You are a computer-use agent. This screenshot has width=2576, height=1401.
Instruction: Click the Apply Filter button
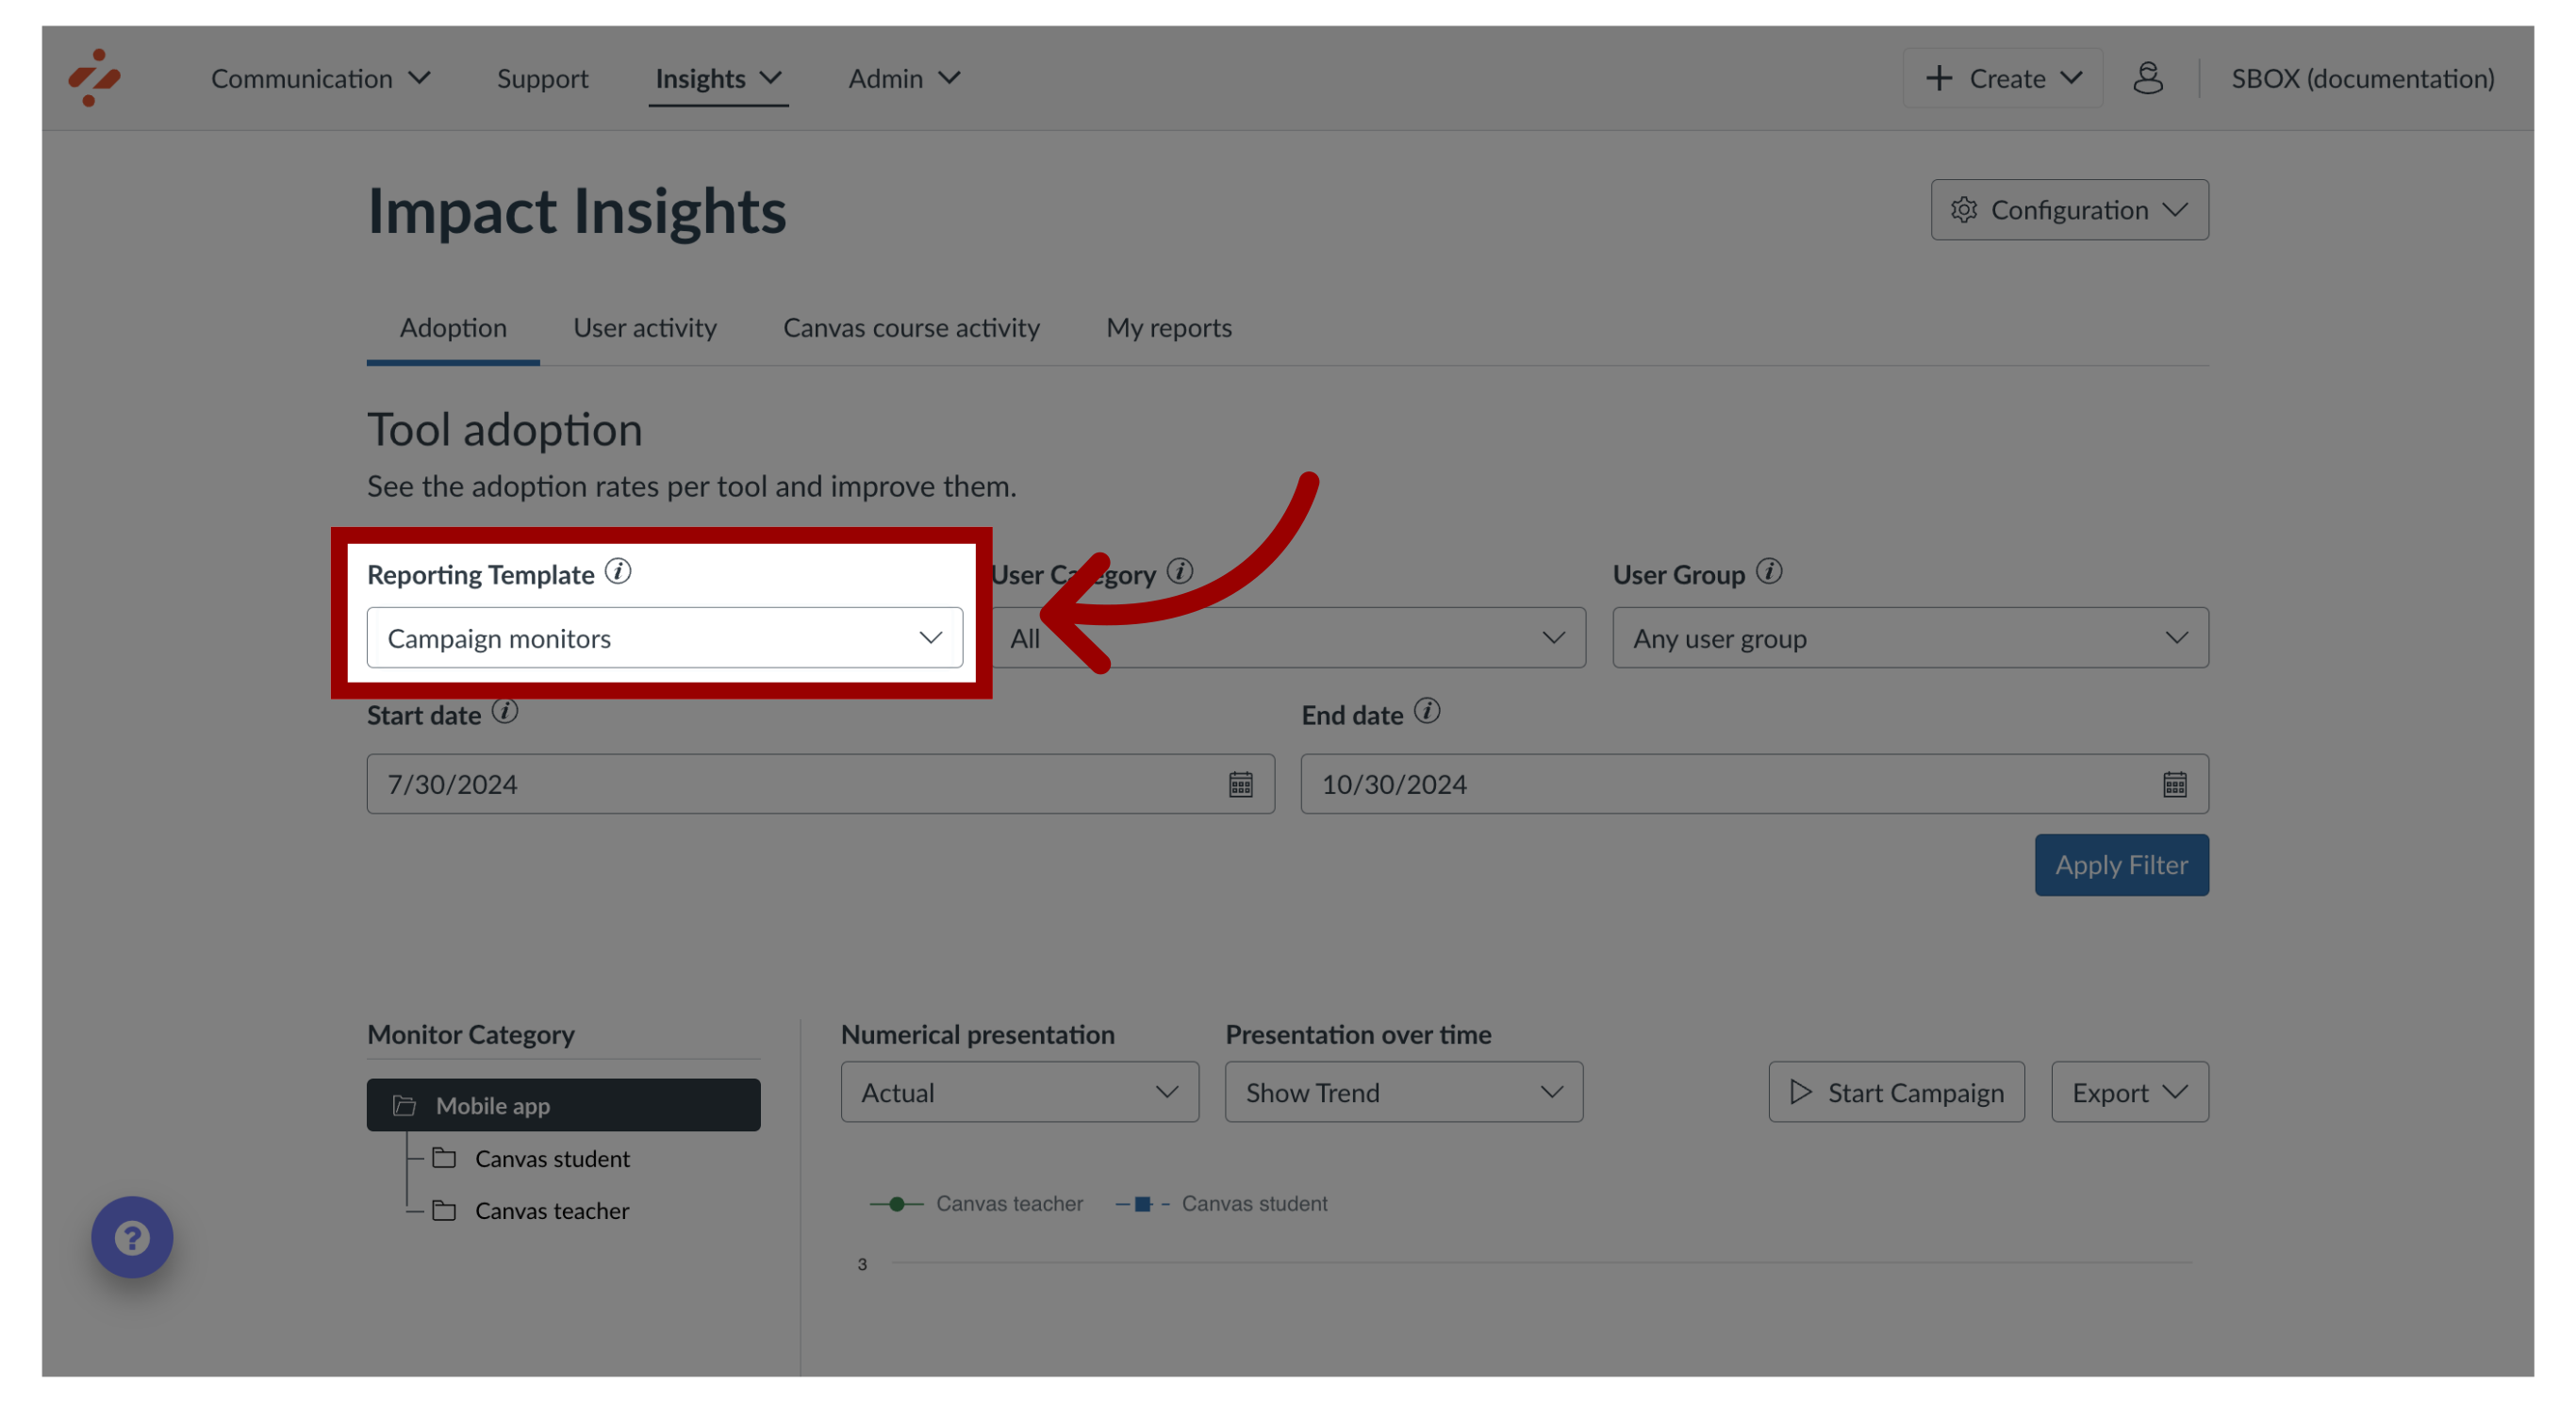click(x=2121, y=865)
